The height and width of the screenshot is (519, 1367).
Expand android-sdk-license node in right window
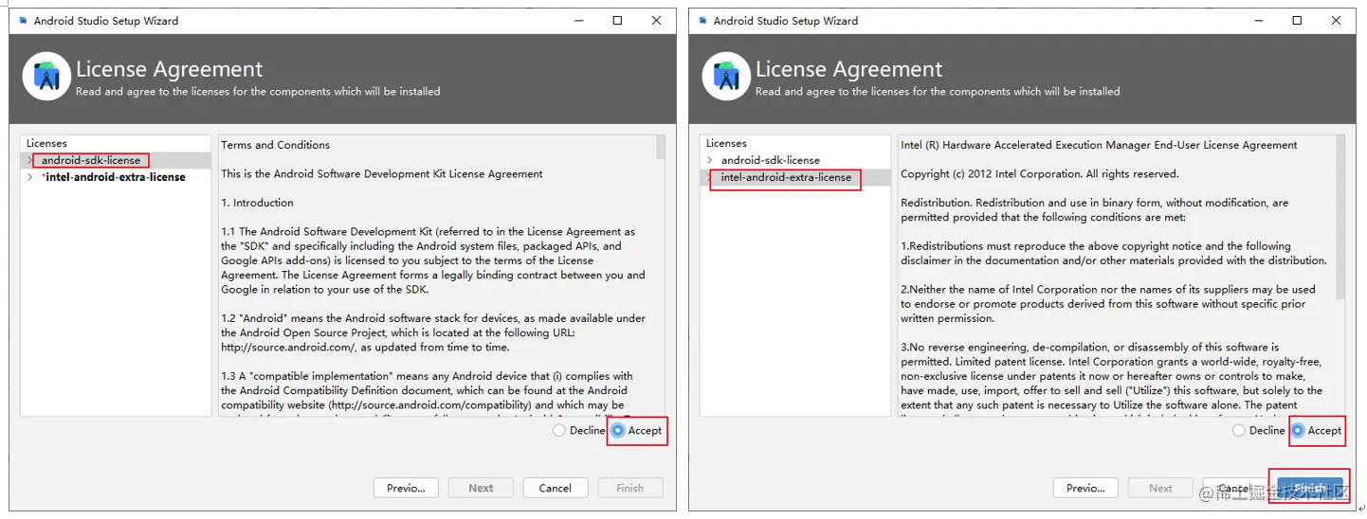click(x=710, y=160)
